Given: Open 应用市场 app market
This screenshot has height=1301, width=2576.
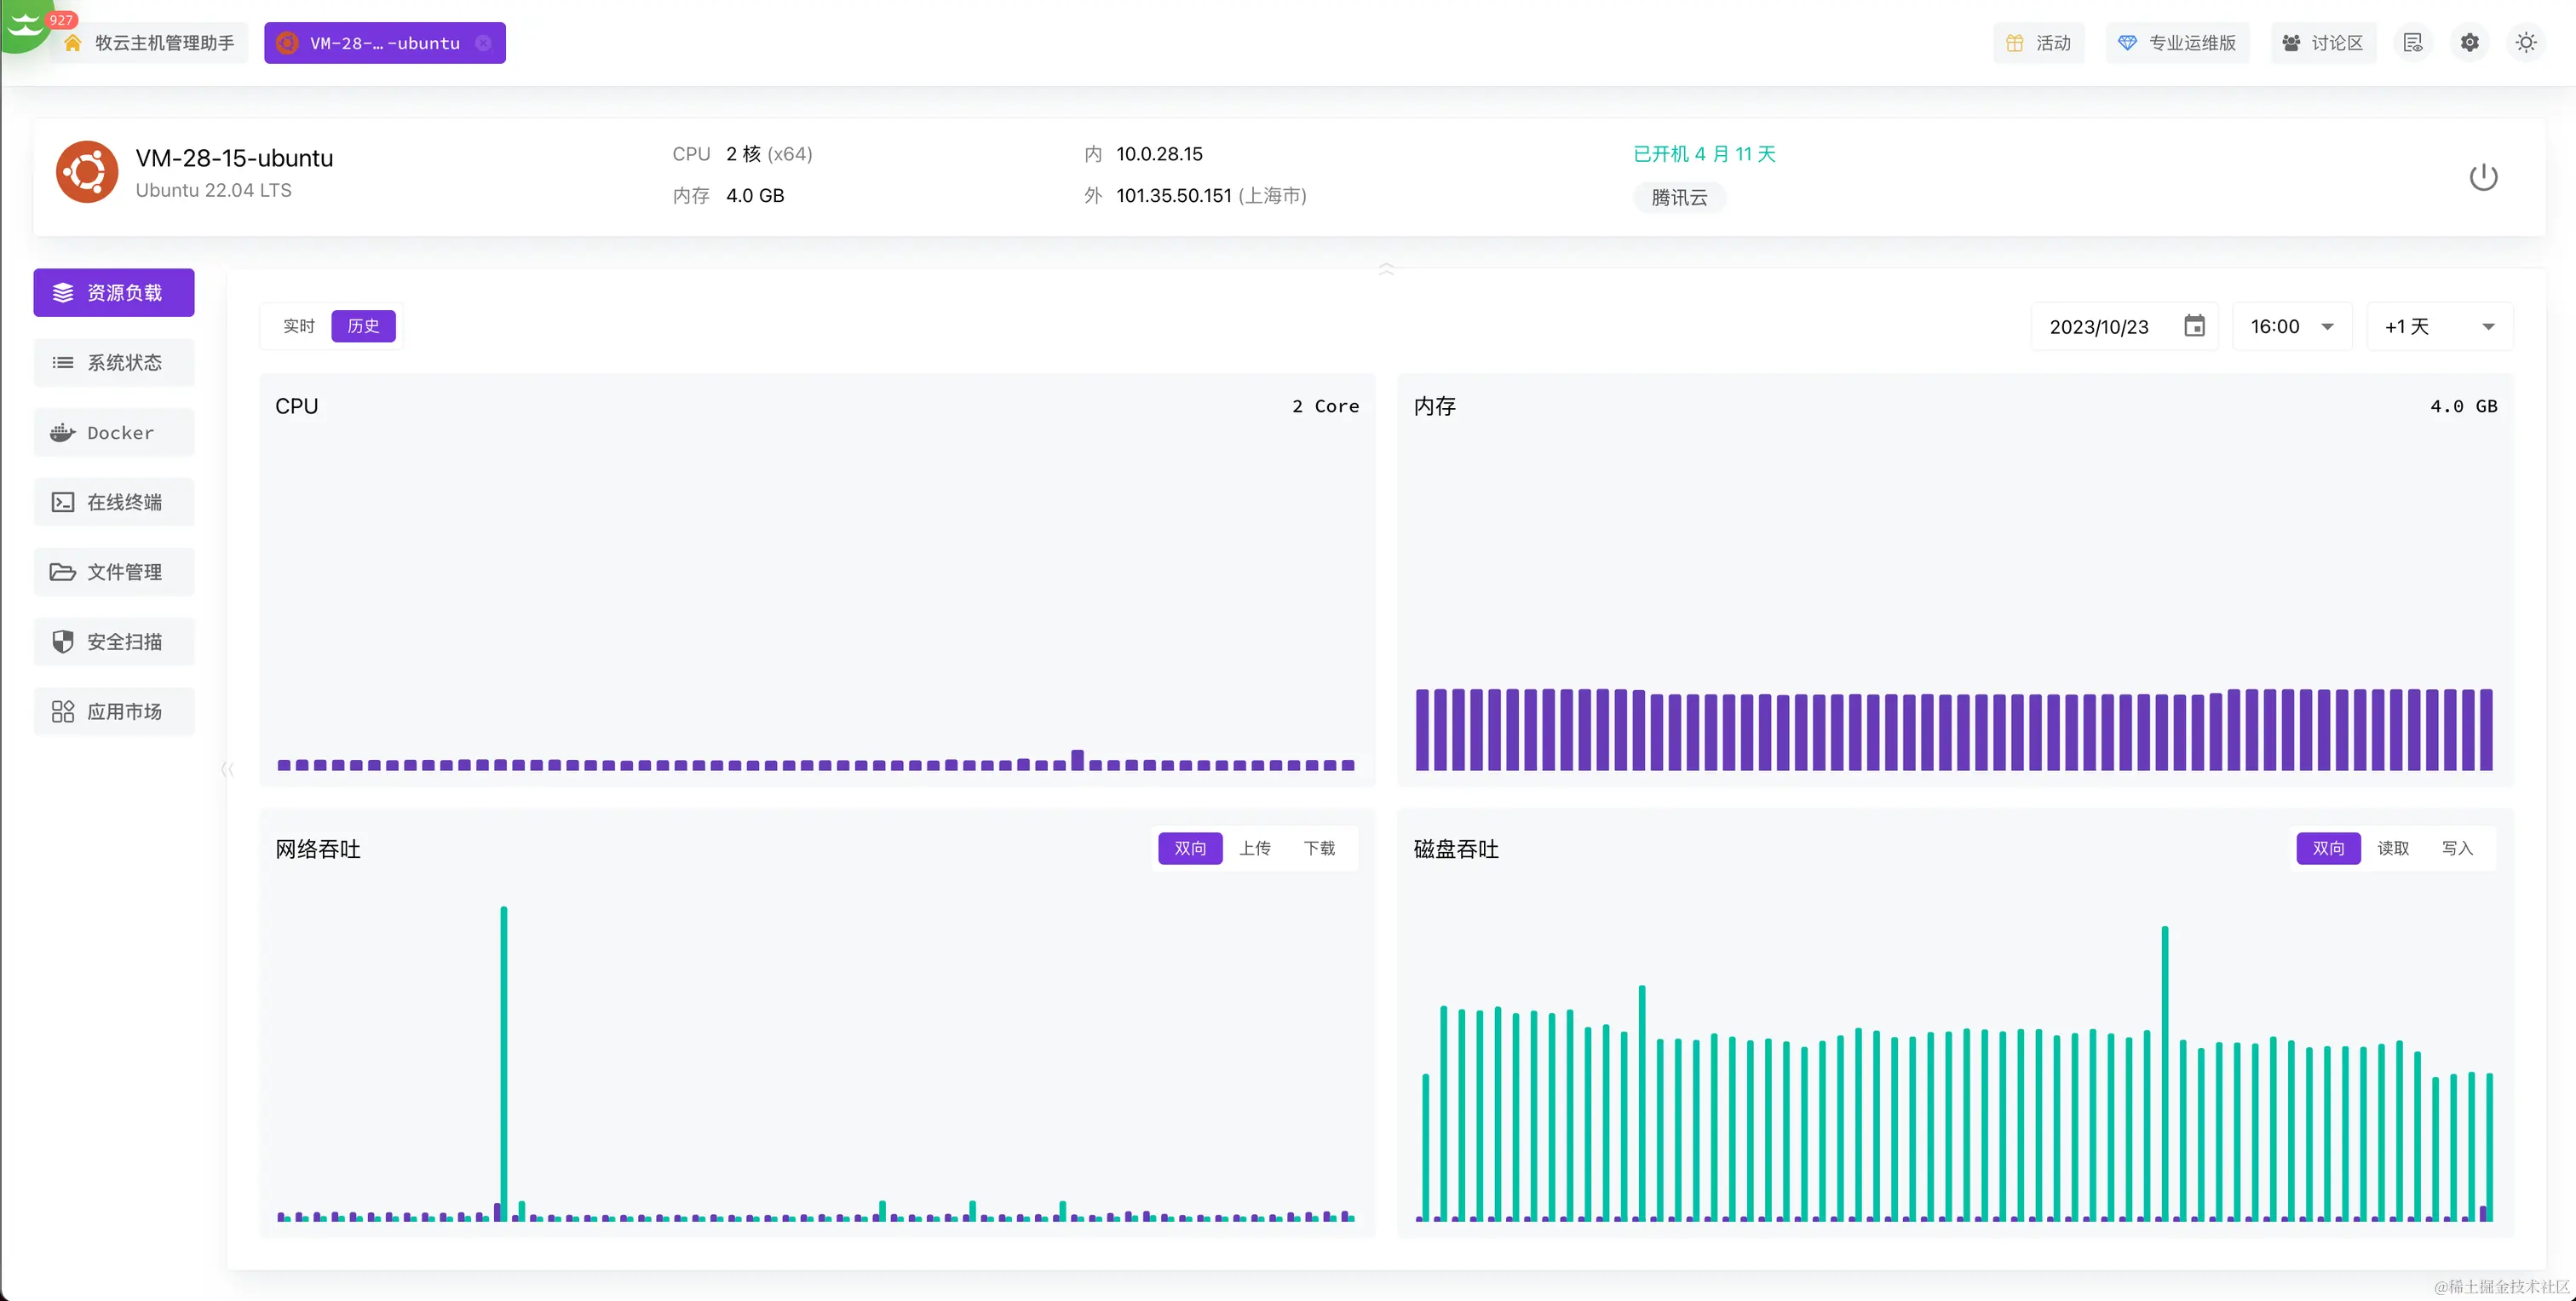Looking at the screenshot, I should (114, 712).
